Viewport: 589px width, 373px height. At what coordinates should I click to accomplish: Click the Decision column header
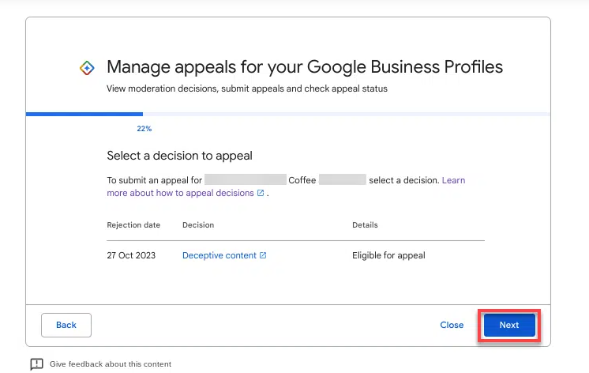(x=198, y=225)
